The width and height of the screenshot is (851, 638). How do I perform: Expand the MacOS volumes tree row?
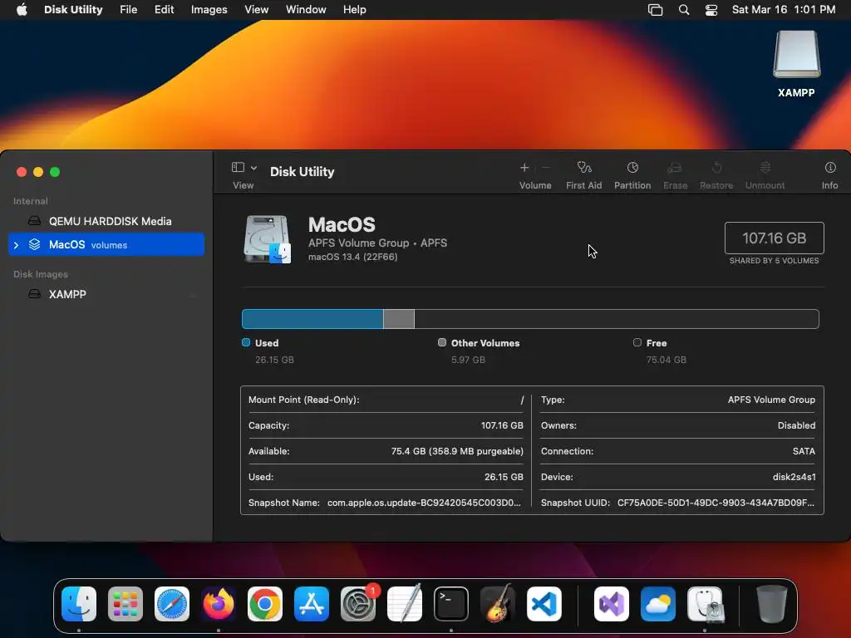pyautogui.click(x=17, y=245)
